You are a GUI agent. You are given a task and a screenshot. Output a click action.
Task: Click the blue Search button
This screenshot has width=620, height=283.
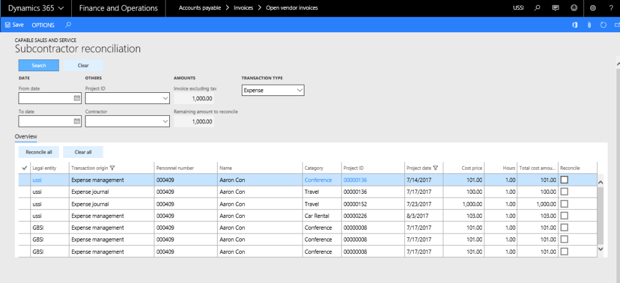click(38, 65)
